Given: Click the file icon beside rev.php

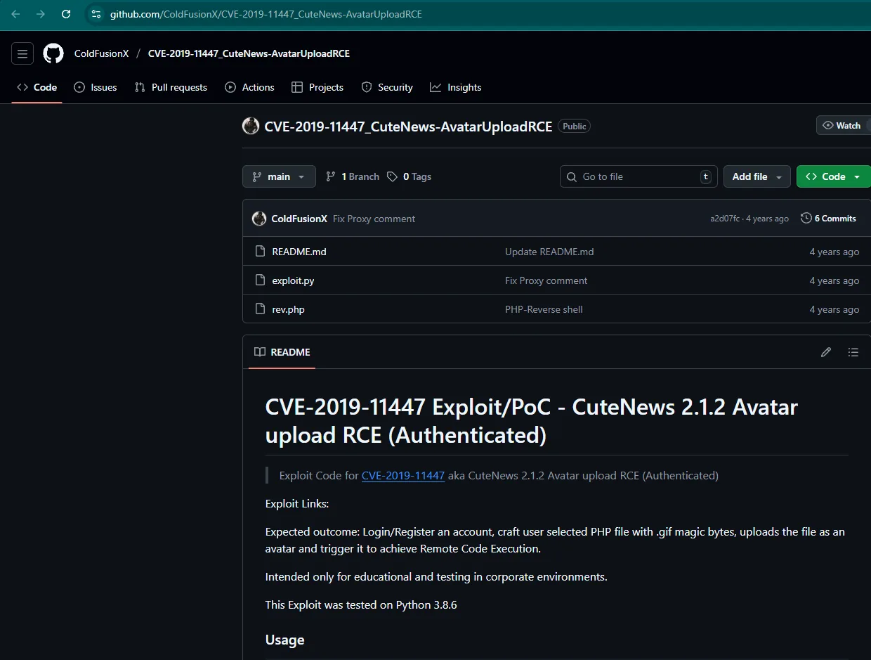Looking at the screenshot, I should [x=260, y=309].
